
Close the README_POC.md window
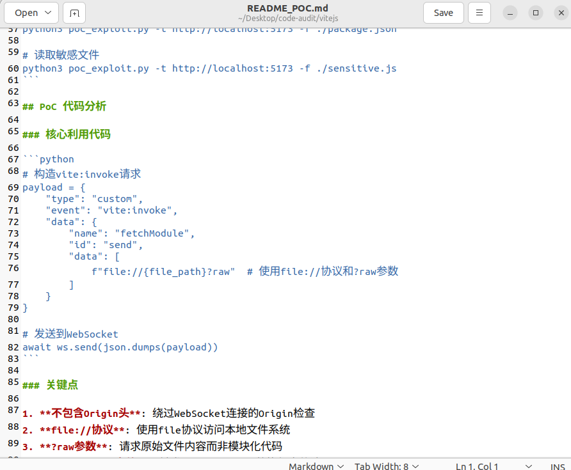point(561,13)
